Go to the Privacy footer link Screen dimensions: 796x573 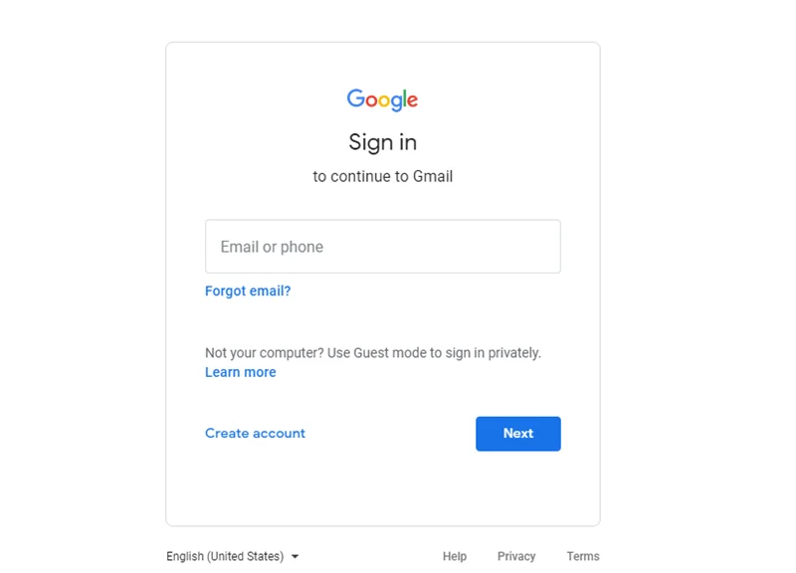tap(516, 556)
